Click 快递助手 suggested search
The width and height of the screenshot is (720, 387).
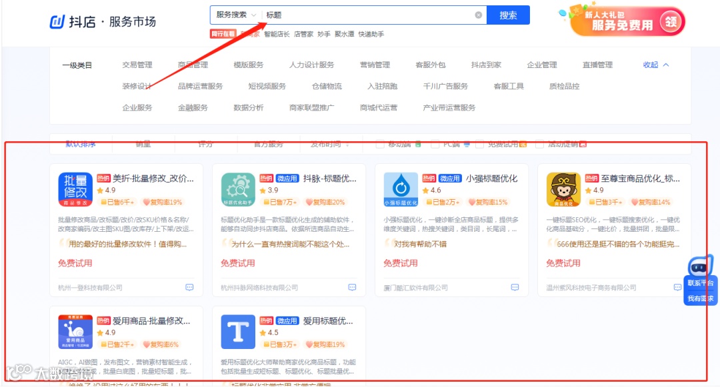point(371,34)
